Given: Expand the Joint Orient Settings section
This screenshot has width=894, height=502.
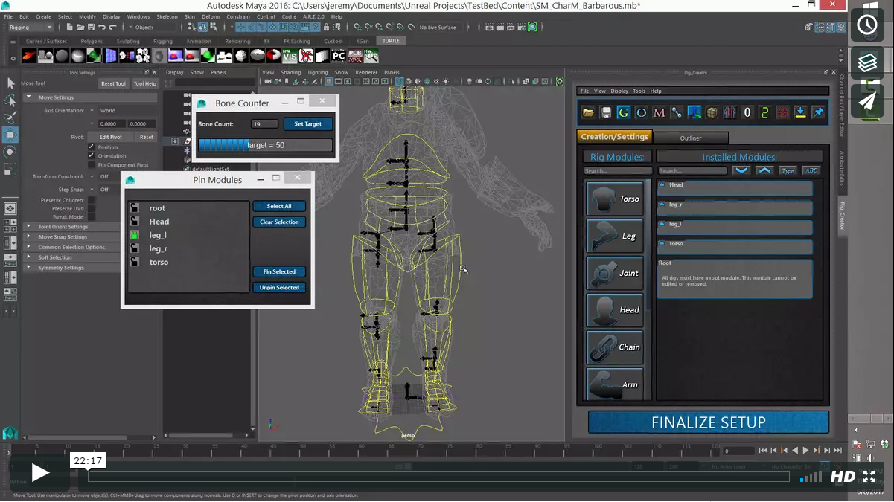Looking at the screenshot, I should (x=63, y=227).
